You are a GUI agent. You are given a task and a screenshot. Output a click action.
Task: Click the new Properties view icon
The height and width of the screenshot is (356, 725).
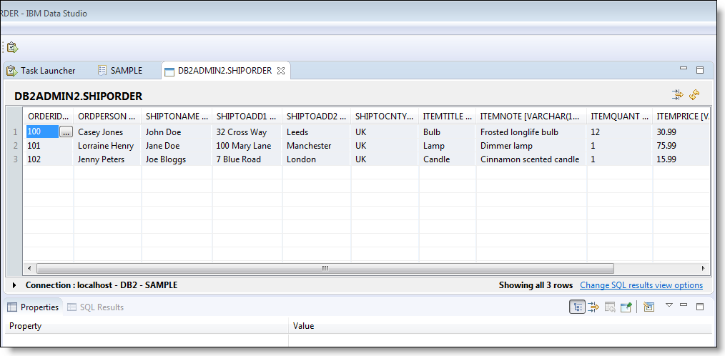coord(648,307)
